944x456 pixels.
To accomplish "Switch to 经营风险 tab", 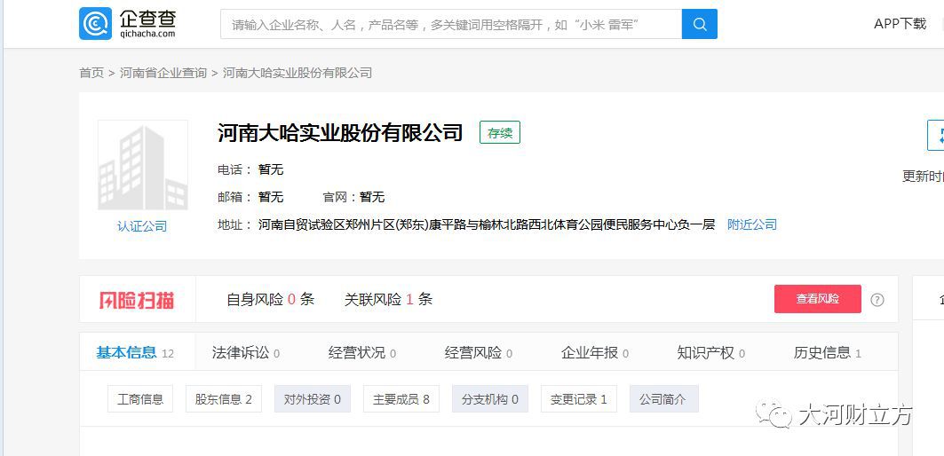I will click(x=479, y=352).
